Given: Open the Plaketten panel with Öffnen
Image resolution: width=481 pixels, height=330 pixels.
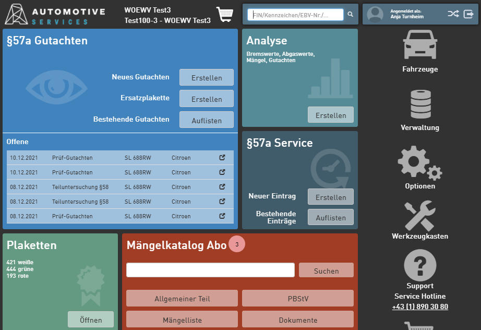Looking at the screenshot, I should click(91, 320).
